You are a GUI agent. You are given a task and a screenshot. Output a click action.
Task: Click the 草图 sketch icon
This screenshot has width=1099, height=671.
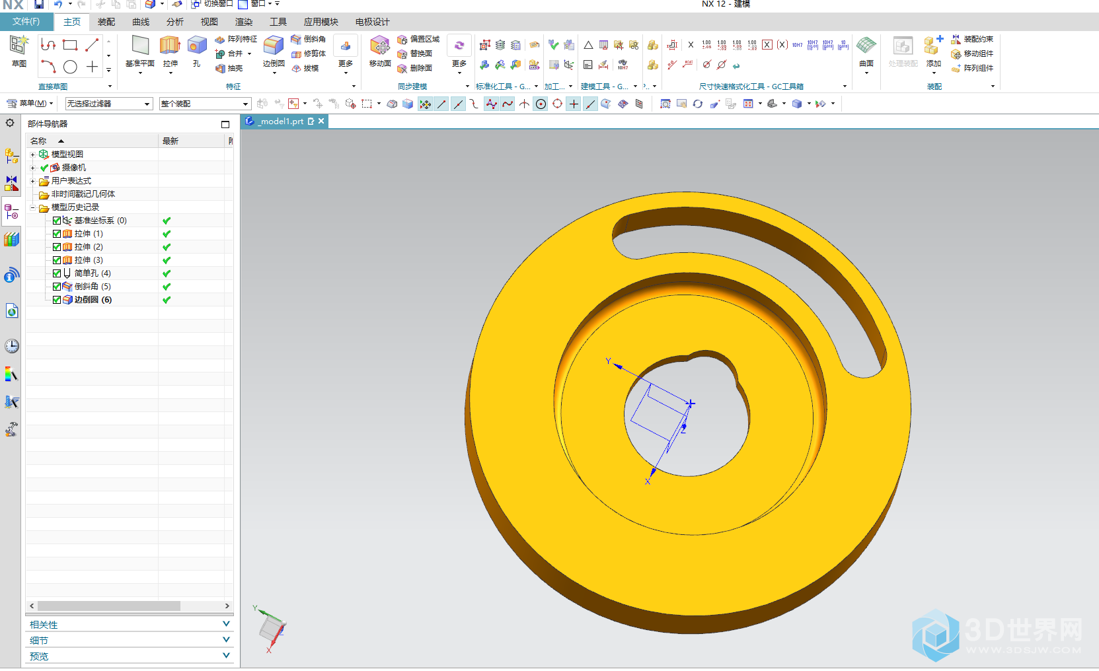[19, 46]
